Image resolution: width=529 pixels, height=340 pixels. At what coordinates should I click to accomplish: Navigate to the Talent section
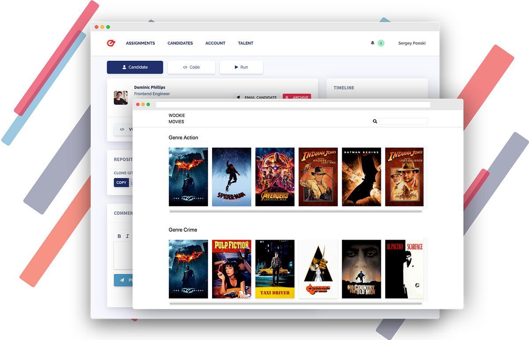pyautogui.click(x=246, y=43)
